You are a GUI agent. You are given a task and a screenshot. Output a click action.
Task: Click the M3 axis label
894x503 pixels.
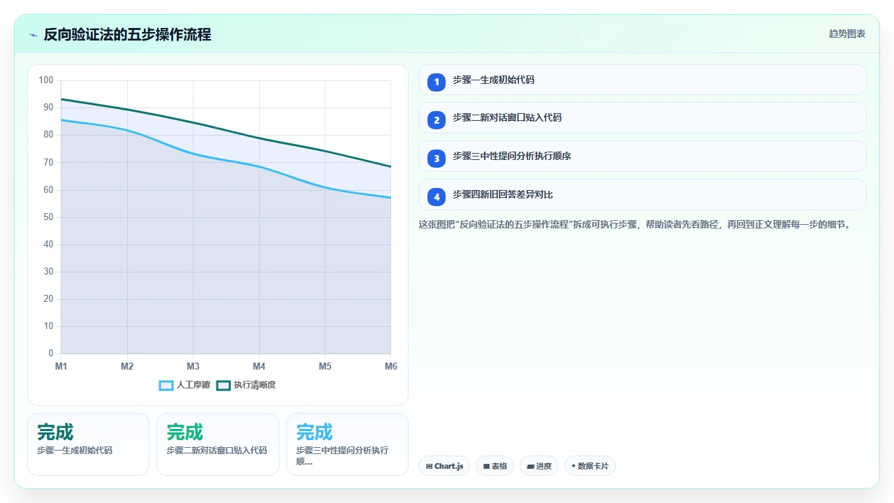[x=193, y=366]
